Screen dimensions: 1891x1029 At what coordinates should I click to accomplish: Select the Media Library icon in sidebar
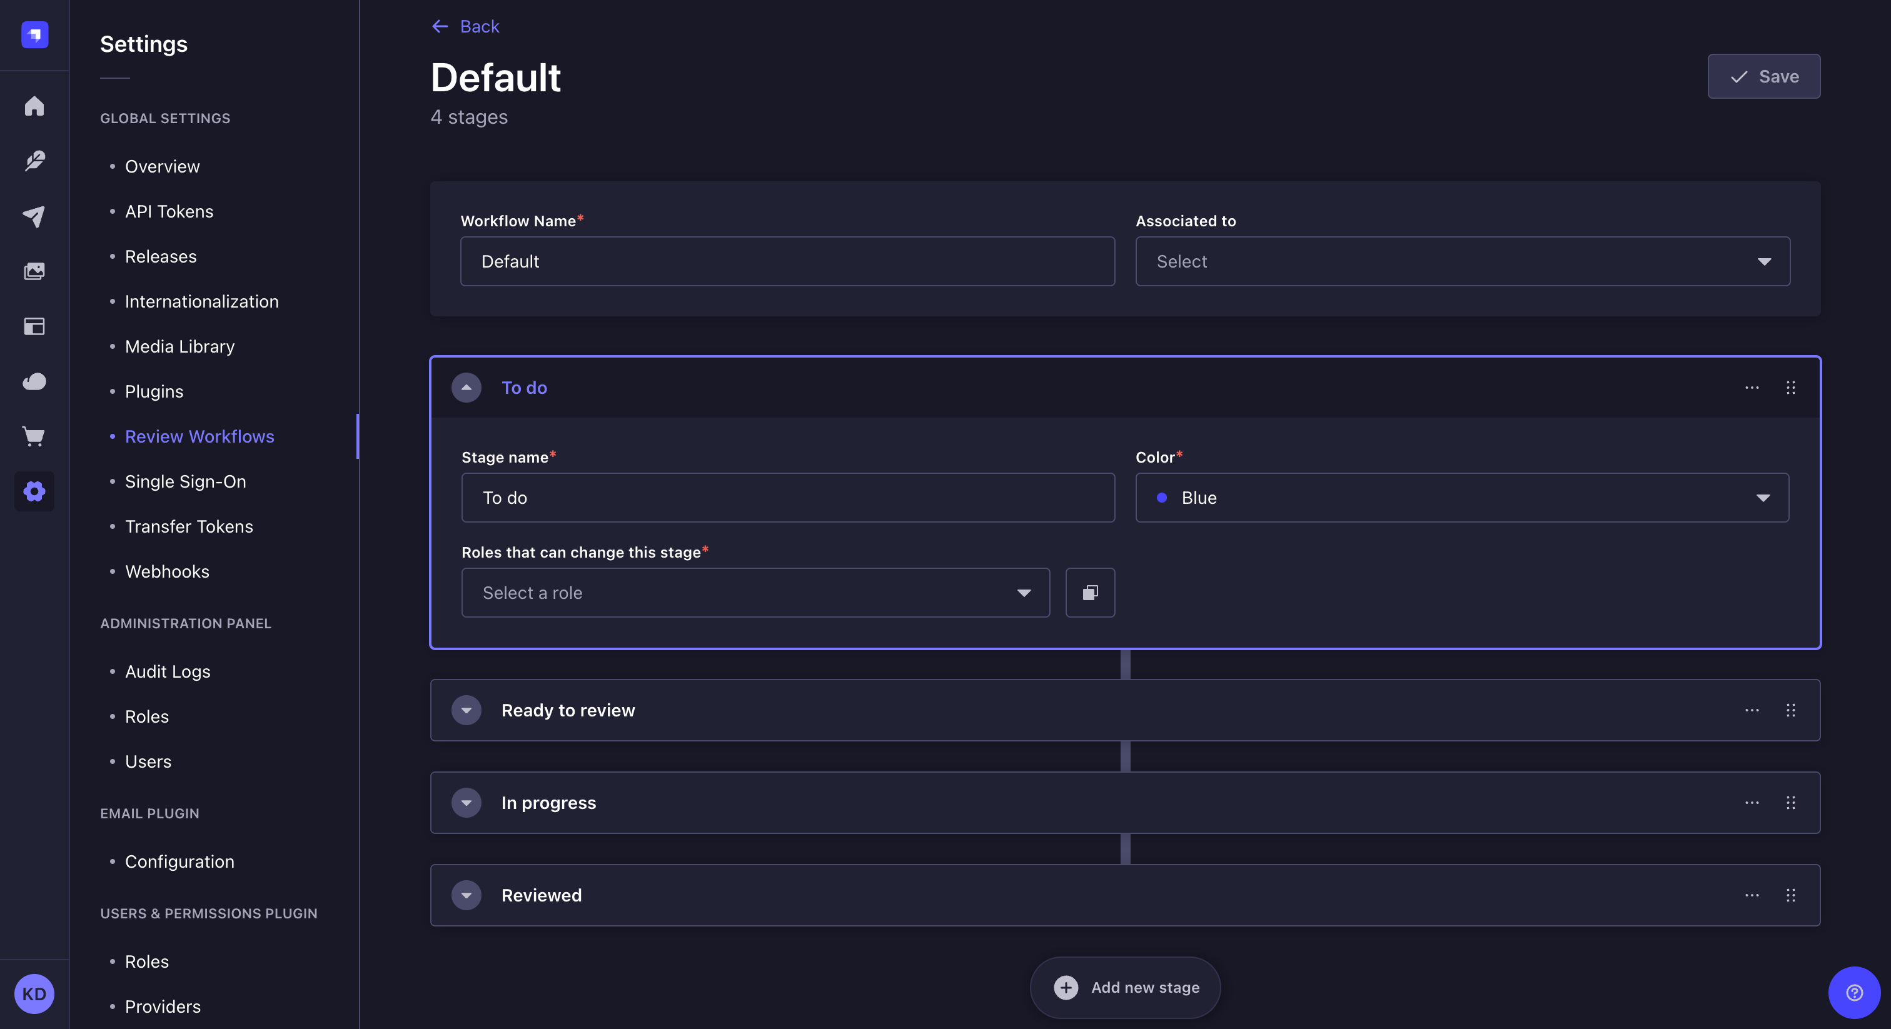click(x=34, y=270)
